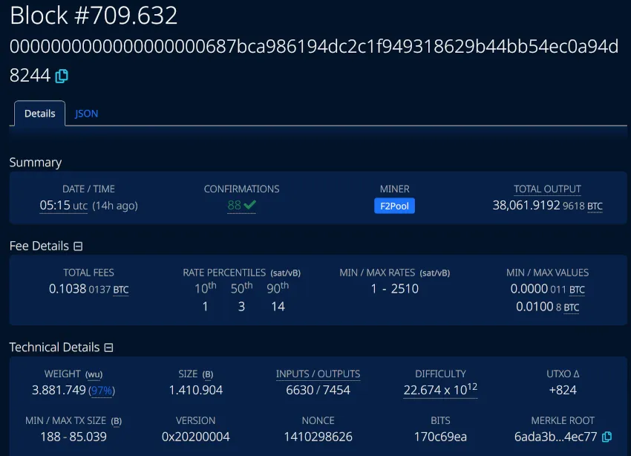Collapse the Technical Details section
Image resolution: width=631 pixels, height=456 pixels.
click(x=108, y=348)
